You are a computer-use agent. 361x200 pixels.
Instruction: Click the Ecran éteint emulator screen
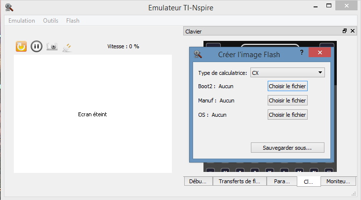point(92,114)
